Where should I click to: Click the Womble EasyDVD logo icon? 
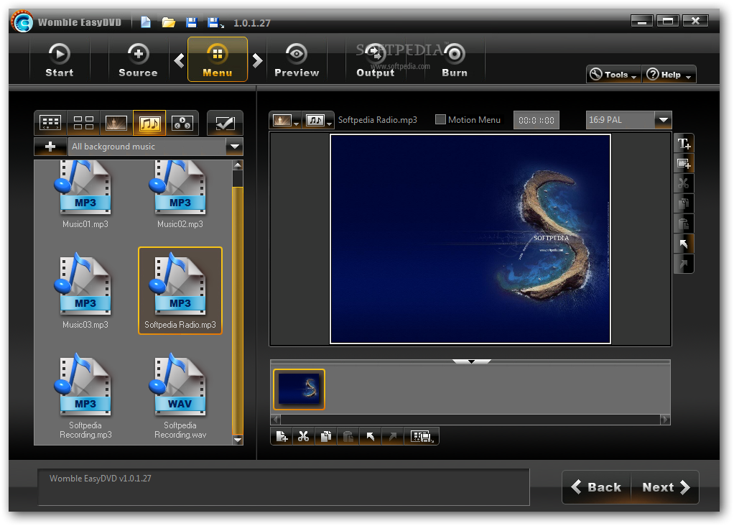click(x=22, y=22)
